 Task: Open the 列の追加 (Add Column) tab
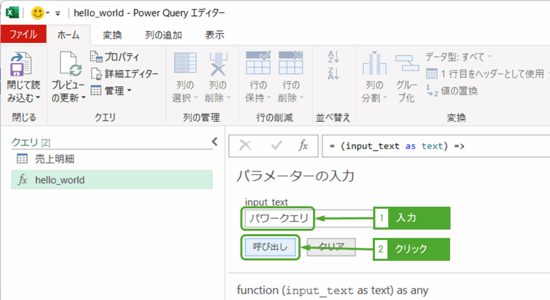163,35
